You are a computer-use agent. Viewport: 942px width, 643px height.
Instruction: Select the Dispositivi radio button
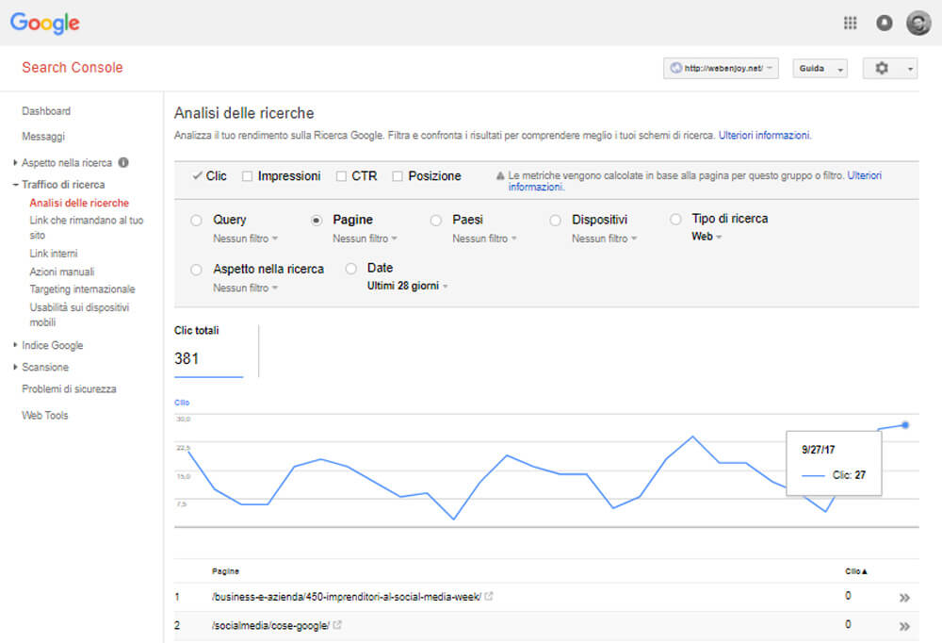pyautogui.click(x=555, y=221)
